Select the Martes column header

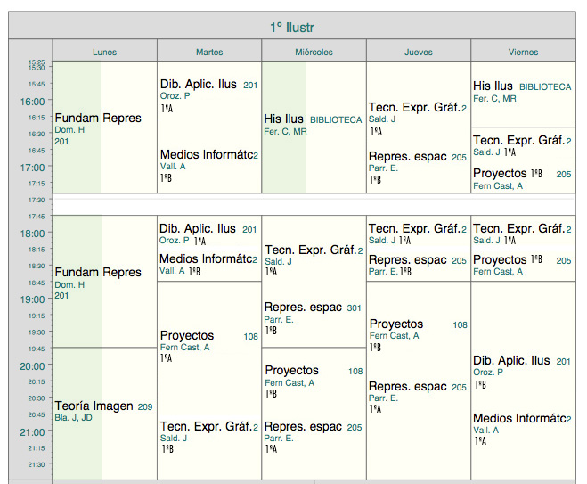pos(209,52)
